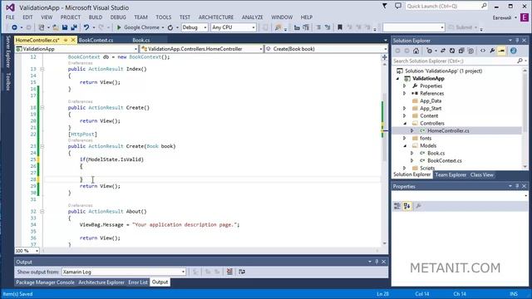This screenshot has width=532, height=299.
Task: Click the Pending Changes Filter icon
Action: 429,51
